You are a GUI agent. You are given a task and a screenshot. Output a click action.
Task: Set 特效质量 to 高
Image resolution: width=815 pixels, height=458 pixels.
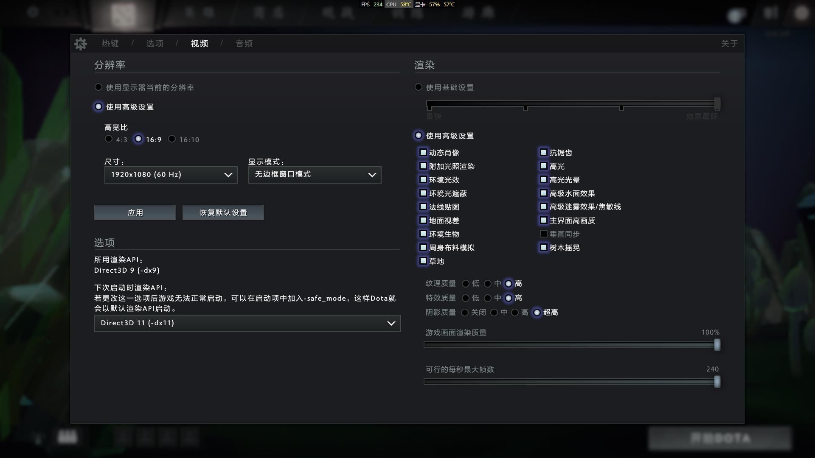click(509, 298)
